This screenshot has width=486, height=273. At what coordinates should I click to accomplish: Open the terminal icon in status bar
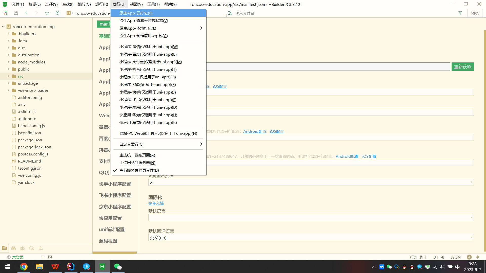pyautogui.click(x=50, y=257)
